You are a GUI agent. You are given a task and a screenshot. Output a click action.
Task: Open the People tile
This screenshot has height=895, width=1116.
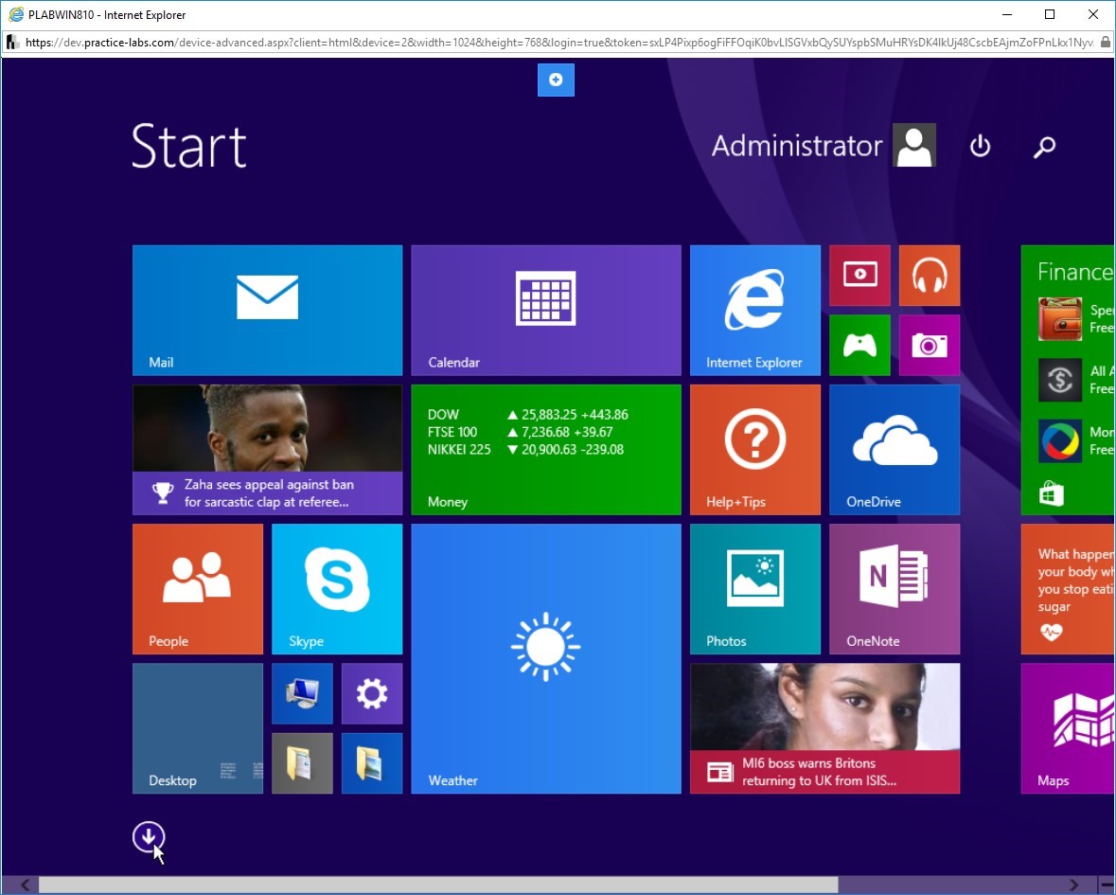click(197, 589)
